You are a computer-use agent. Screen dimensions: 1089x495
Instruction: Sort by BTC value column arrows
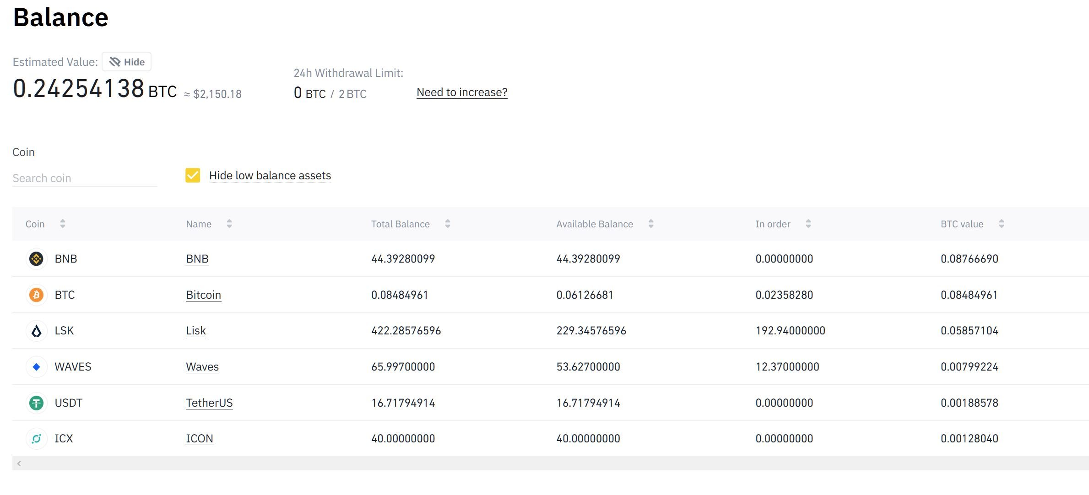tap(1002, 224)
